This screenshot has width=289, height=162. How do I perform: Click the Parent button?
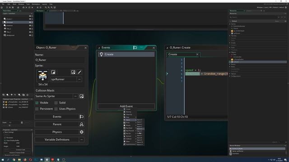(x=57, y=124)
